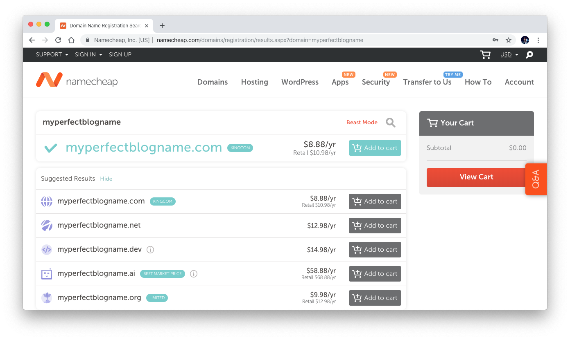This screenshot has height=340, width=570.
Task: Open the shopping cart icon in top bar
Action: pyautogui.click(x=485, y=55)
